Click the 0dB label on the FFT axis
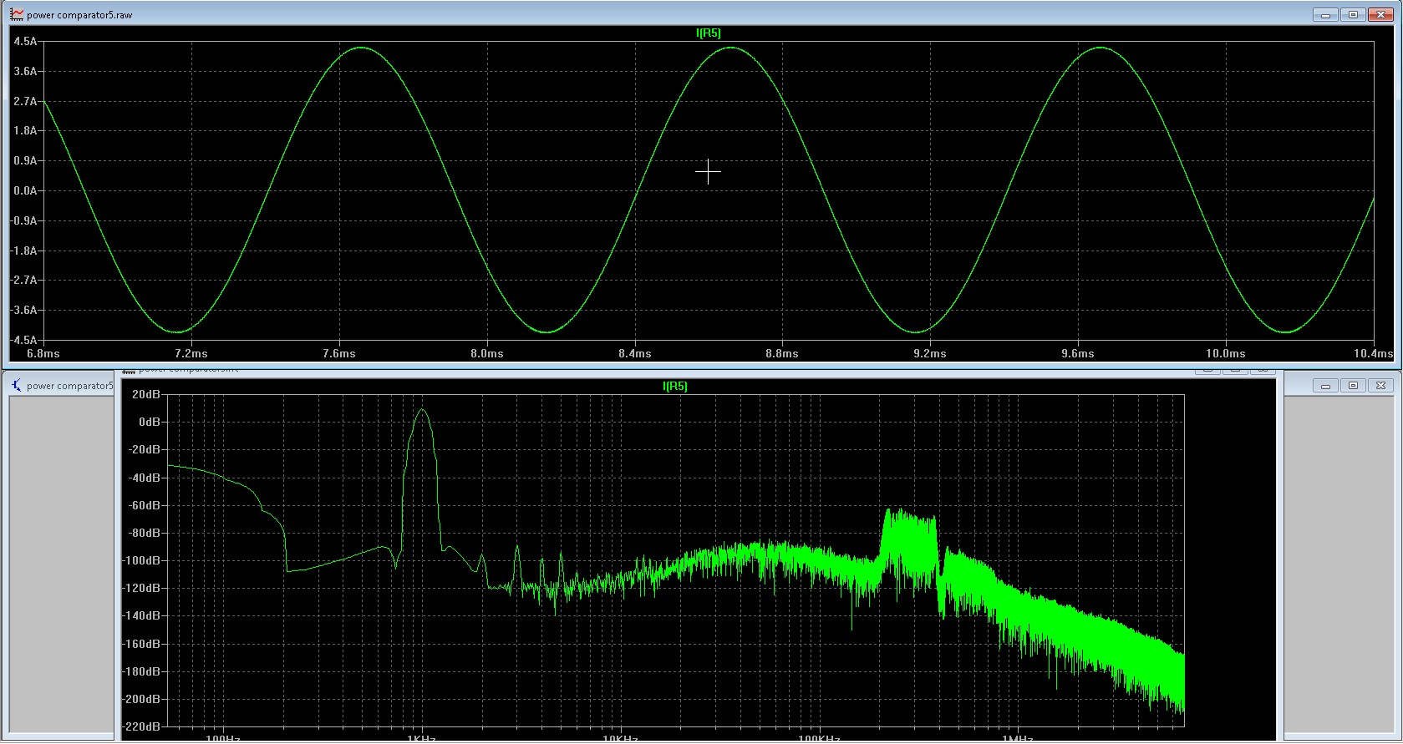Screen dimensions: 1403x744 [150, 422]
